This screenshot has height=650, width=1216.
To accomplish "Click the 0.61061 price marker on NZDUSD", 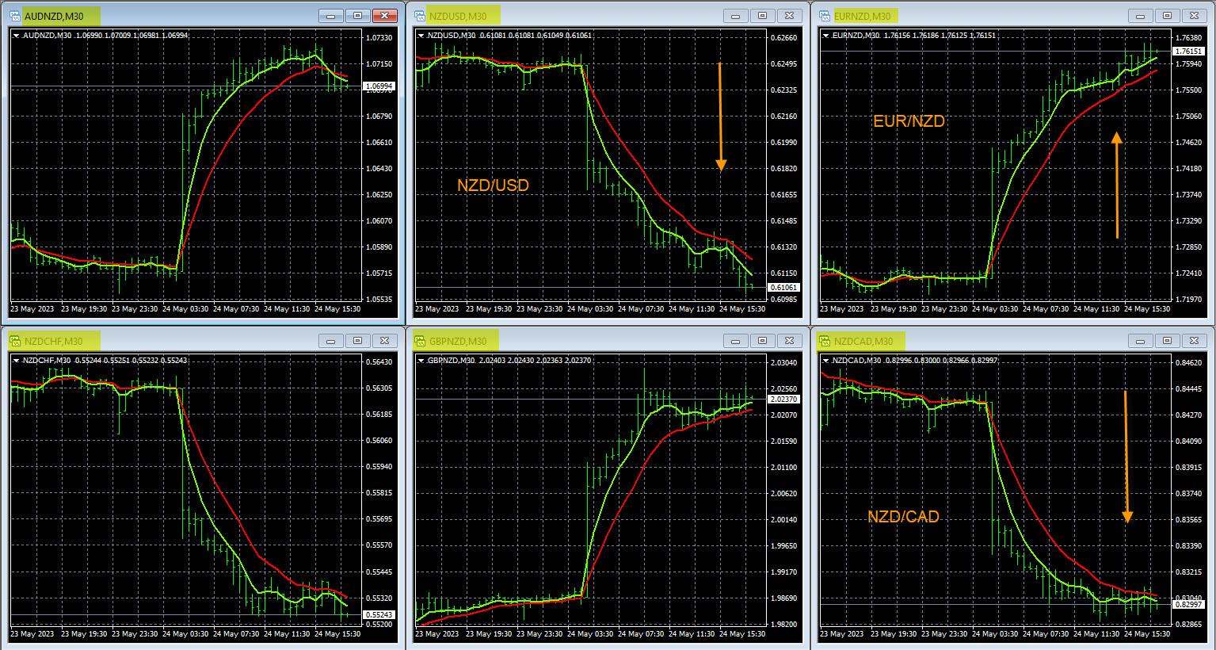I will click(783, 288).
